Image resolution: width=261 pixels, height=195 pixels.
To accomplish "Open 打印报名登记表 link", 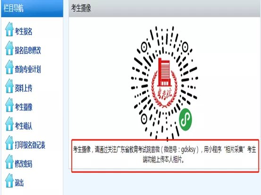I will (x=30, y=145).
